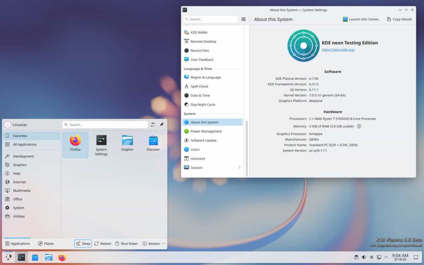424x265 pixels.
Task: Open Autostart settings
Action: pos(212,159)
